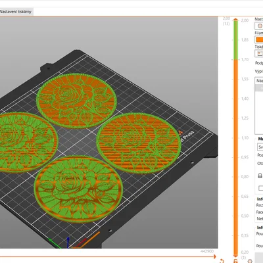Open the Sv... coordinate dropdown in manipulation panel

tap(260, 147)
